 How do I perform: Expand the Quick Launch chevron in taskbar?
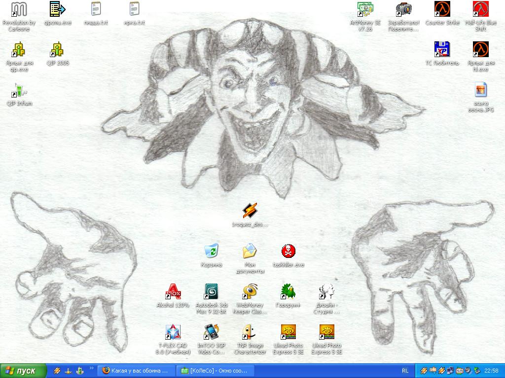coord(91,368)
